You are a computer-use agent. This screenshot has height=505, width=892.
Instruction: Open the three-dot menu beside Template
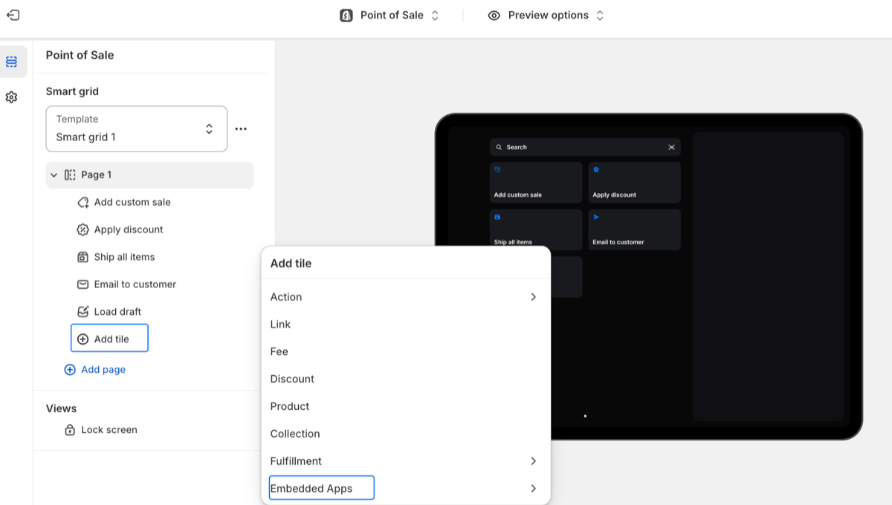[x=241, y=129]
